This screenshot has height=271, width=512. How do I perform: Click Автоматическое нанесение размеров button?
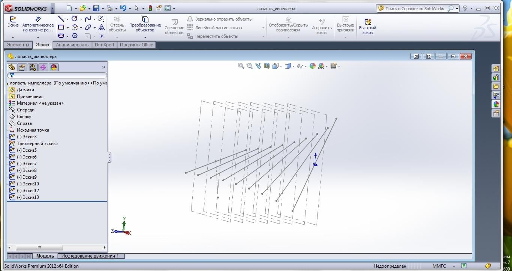38,24
